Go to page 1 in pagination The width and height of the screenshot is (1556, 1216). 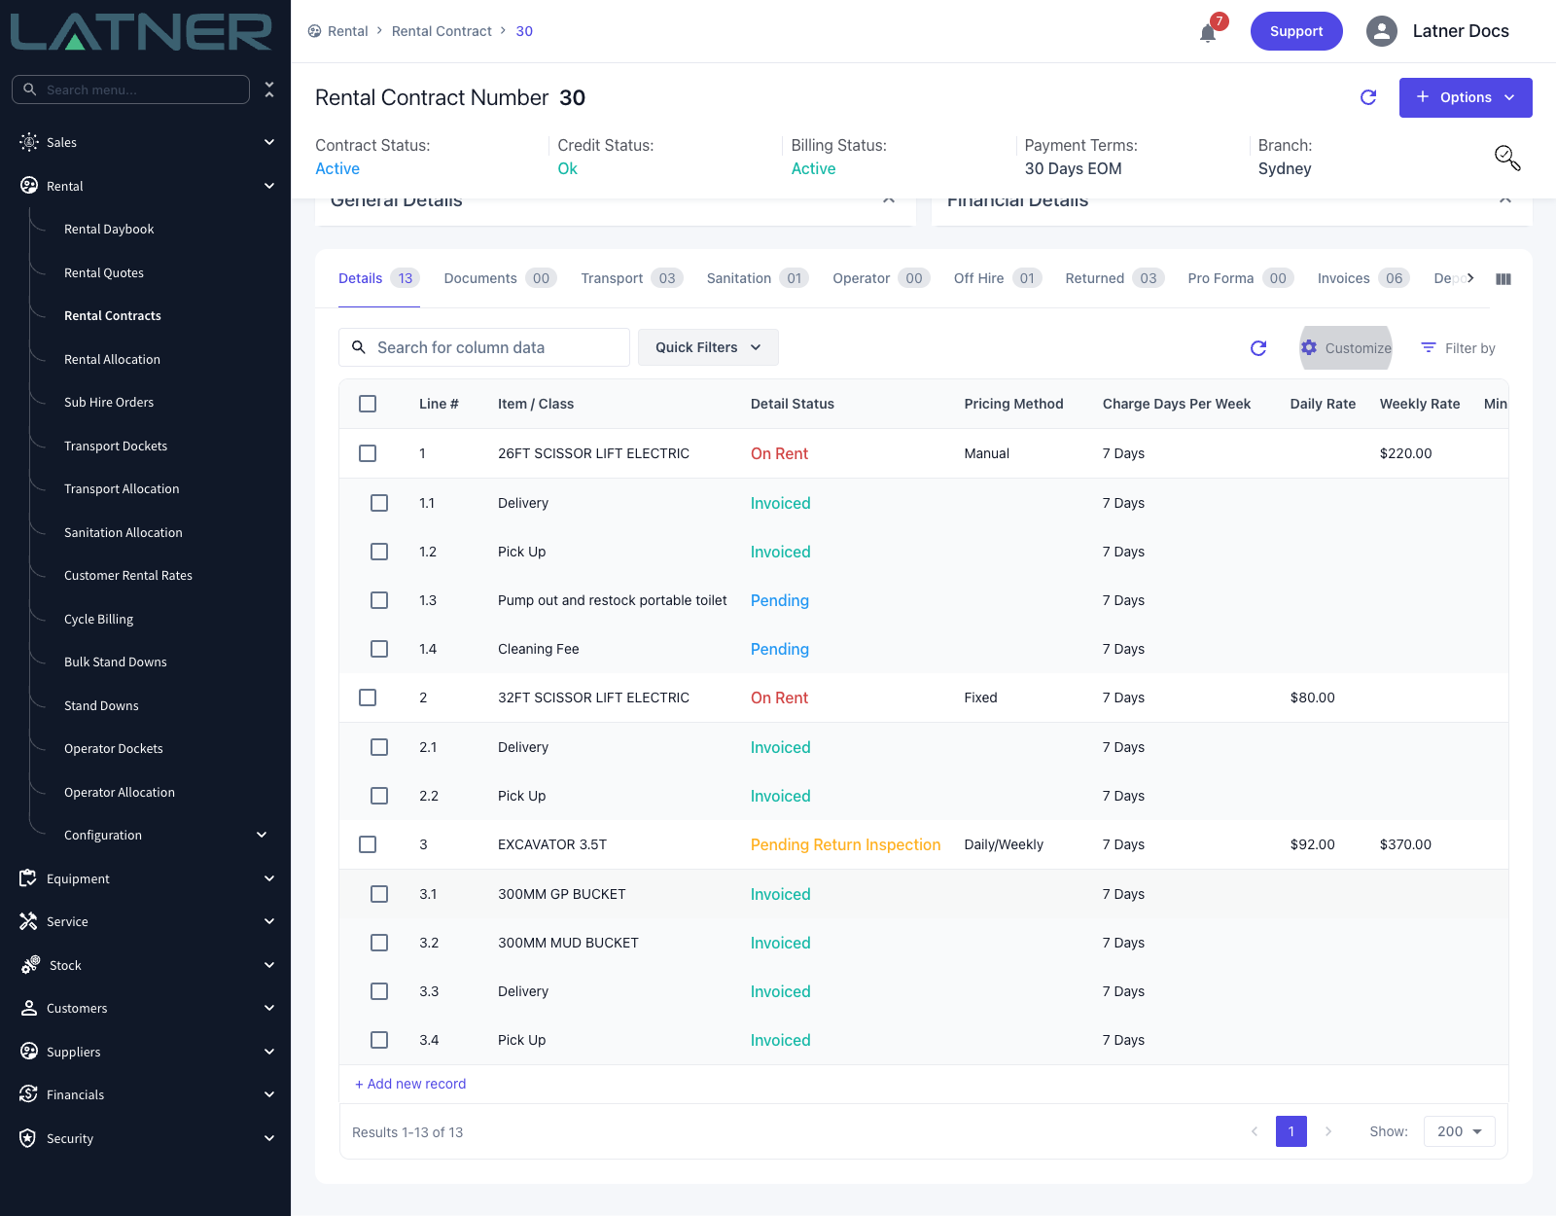tap(1291, 1131)
